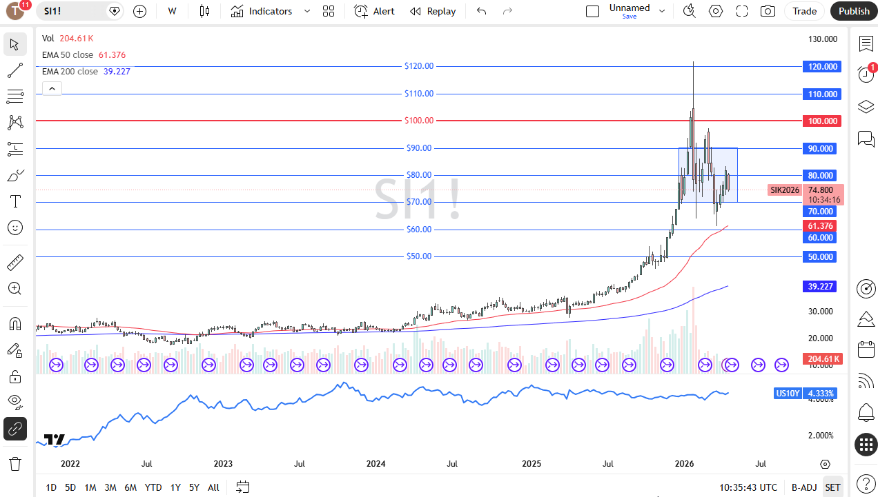Open the XABCD patterns tool
878x497 pixels.
pos(14,122)
